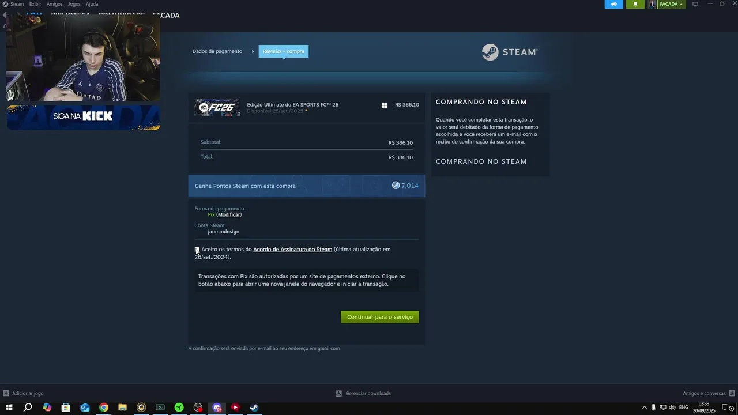Open Steam notifications bell
738x415 pixels.
click(635, 4)
